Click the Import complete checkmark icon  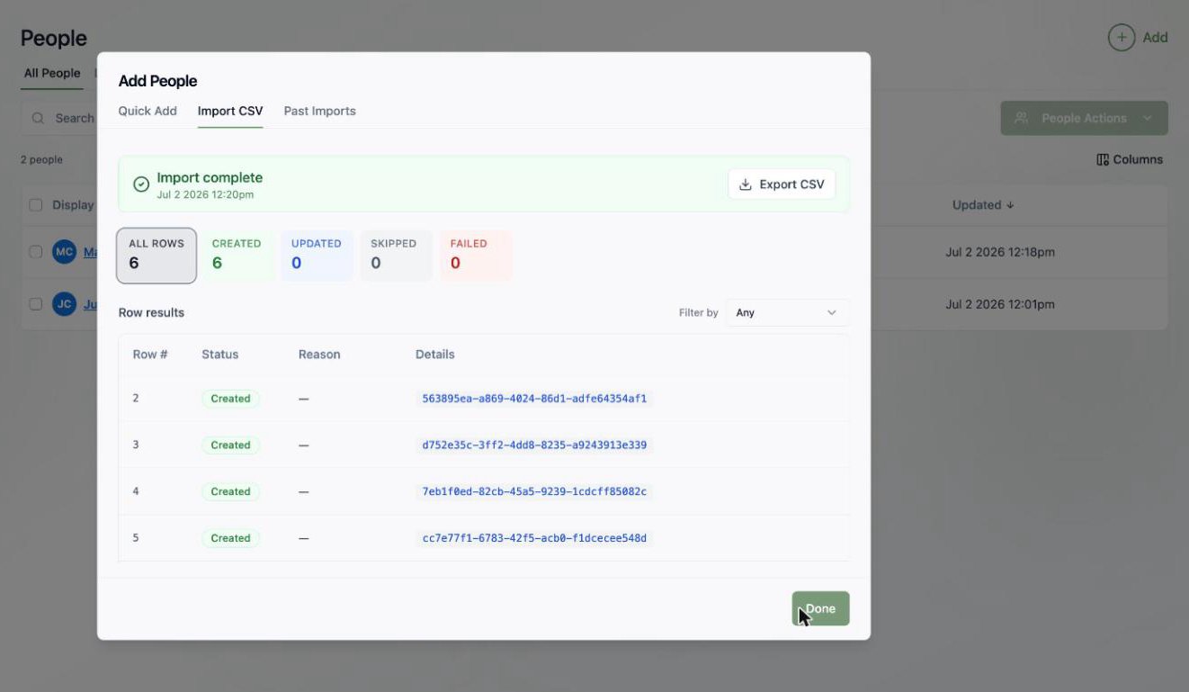pos(141,184)
